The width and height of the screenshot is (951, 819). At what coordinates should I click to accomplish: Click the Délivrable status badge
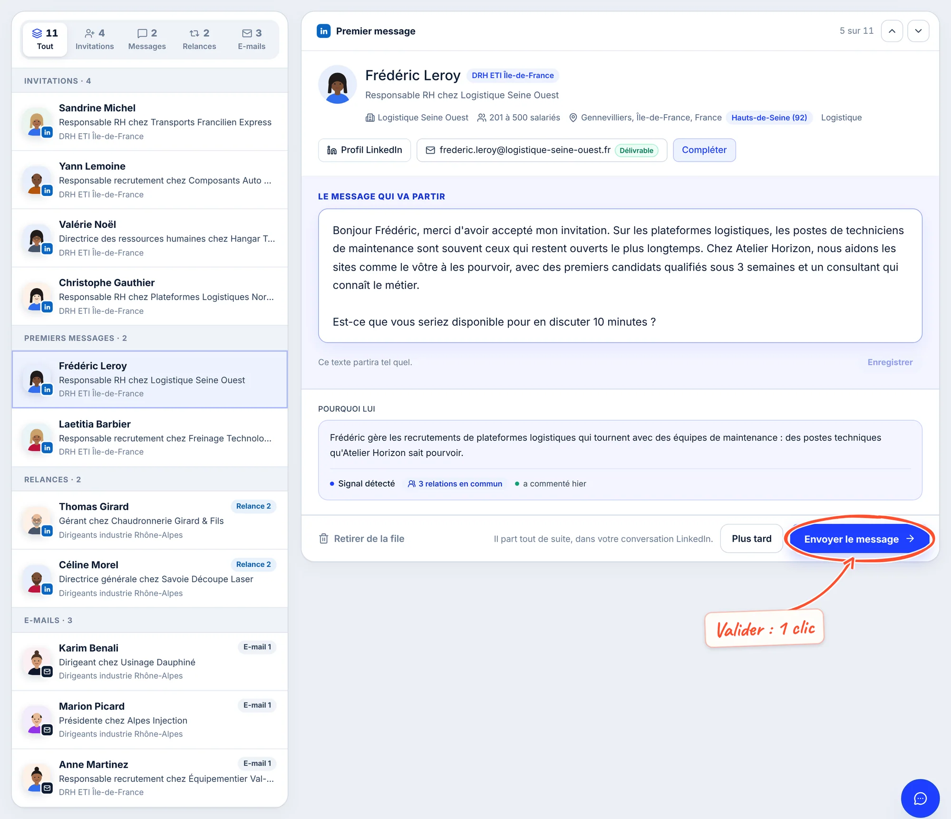pos(636,150)
